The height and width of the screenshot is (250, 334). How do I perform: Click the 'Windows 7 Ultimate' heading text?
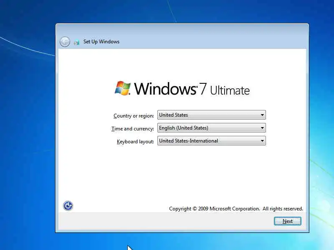point(192,89)
